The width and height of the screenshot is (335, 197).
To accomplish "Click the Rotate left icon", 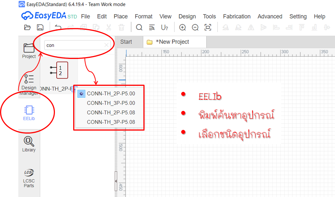I will click(x=226, y=27).
